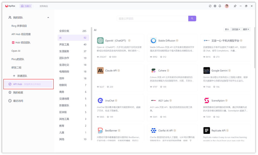
Task: Click the 搜索公开项目 search input field
Action: point(152,18)
